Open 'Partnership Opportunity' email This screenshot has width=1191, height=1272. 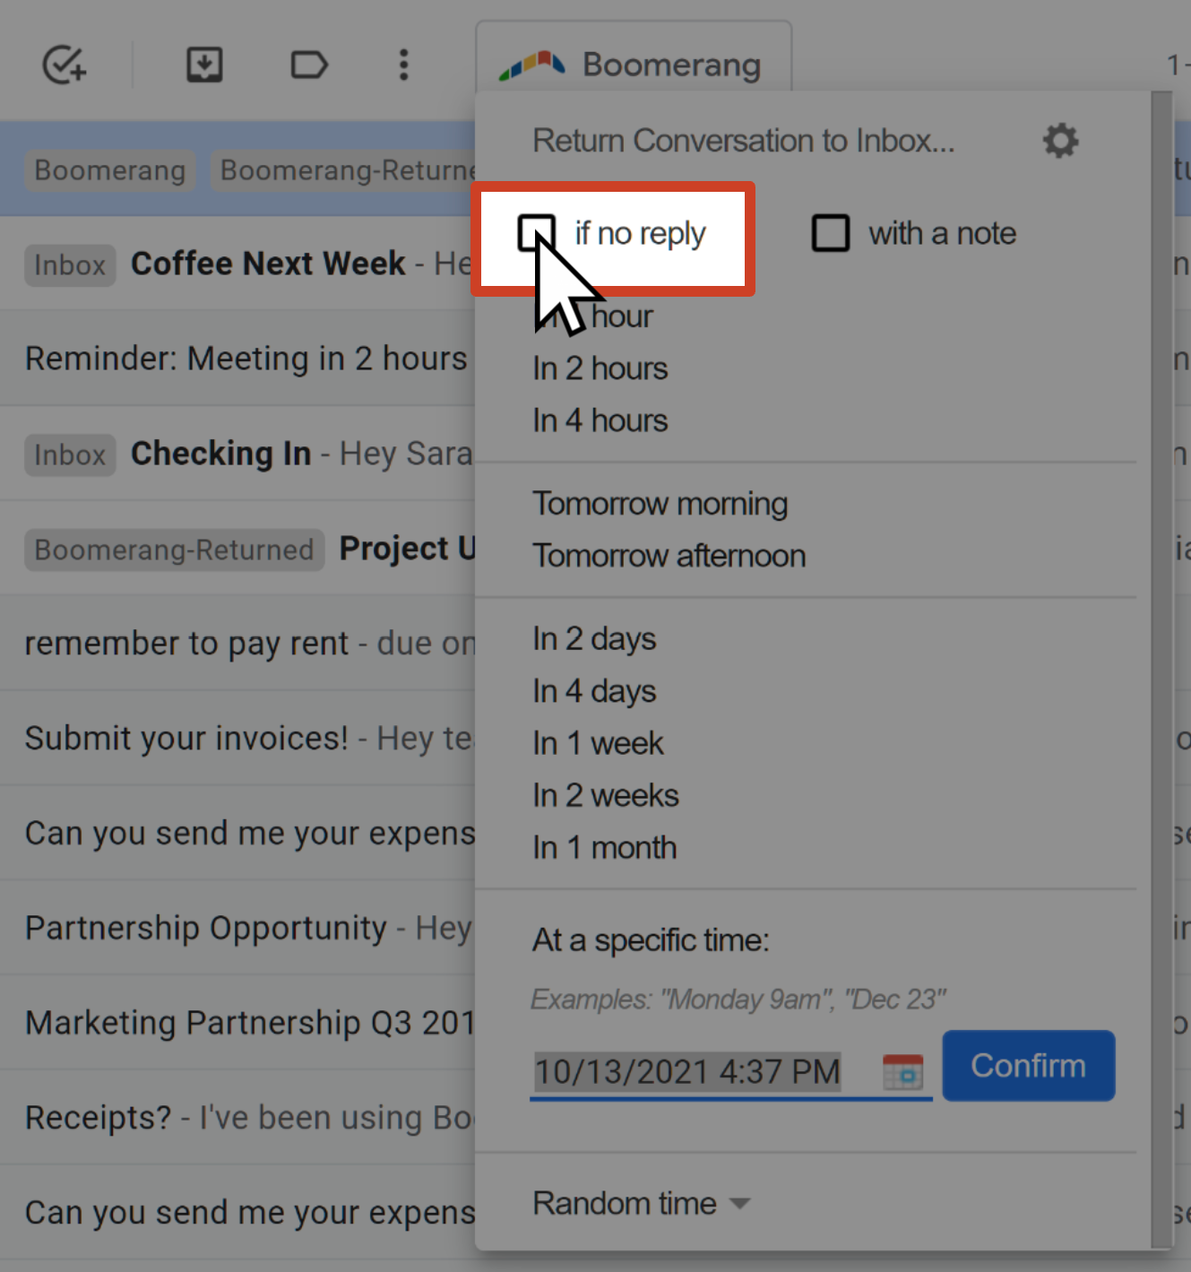coord(237,928)
